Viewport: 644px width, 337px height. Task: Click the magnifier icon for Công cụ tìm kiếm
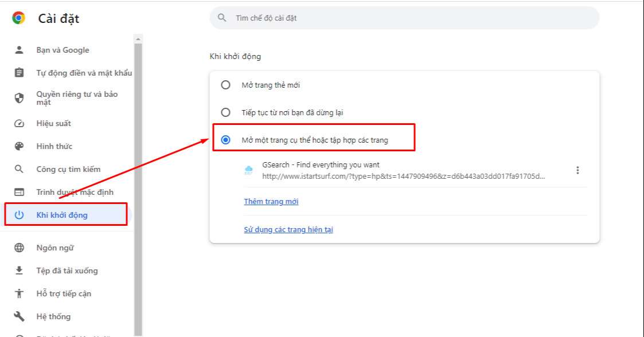pos(19,169)
